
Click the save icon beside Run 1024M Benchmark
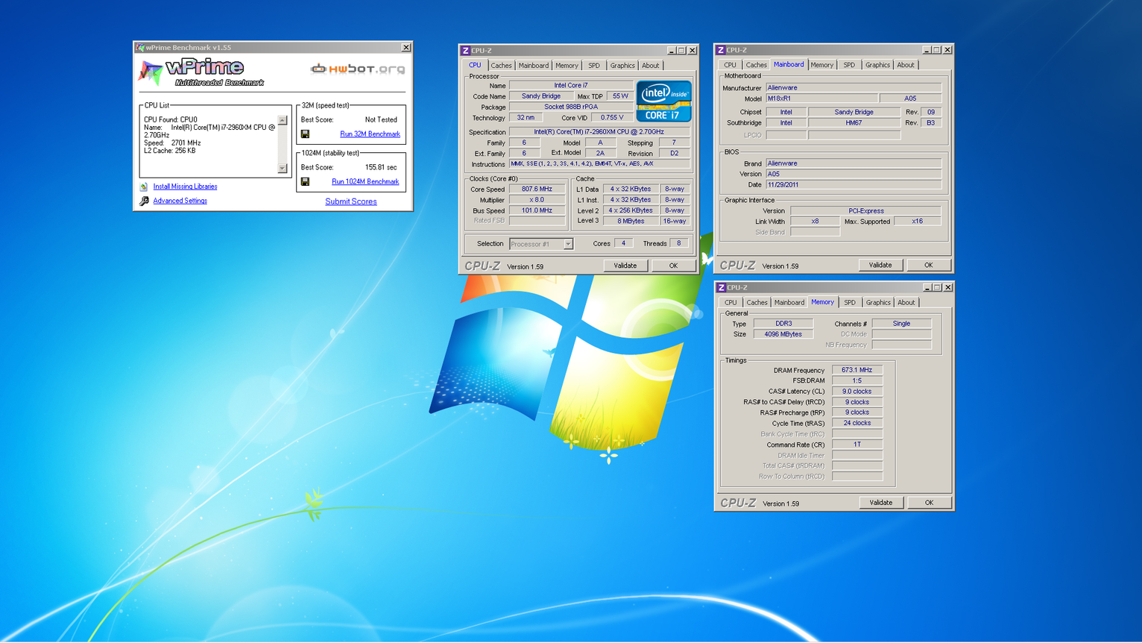pos(305,182)
